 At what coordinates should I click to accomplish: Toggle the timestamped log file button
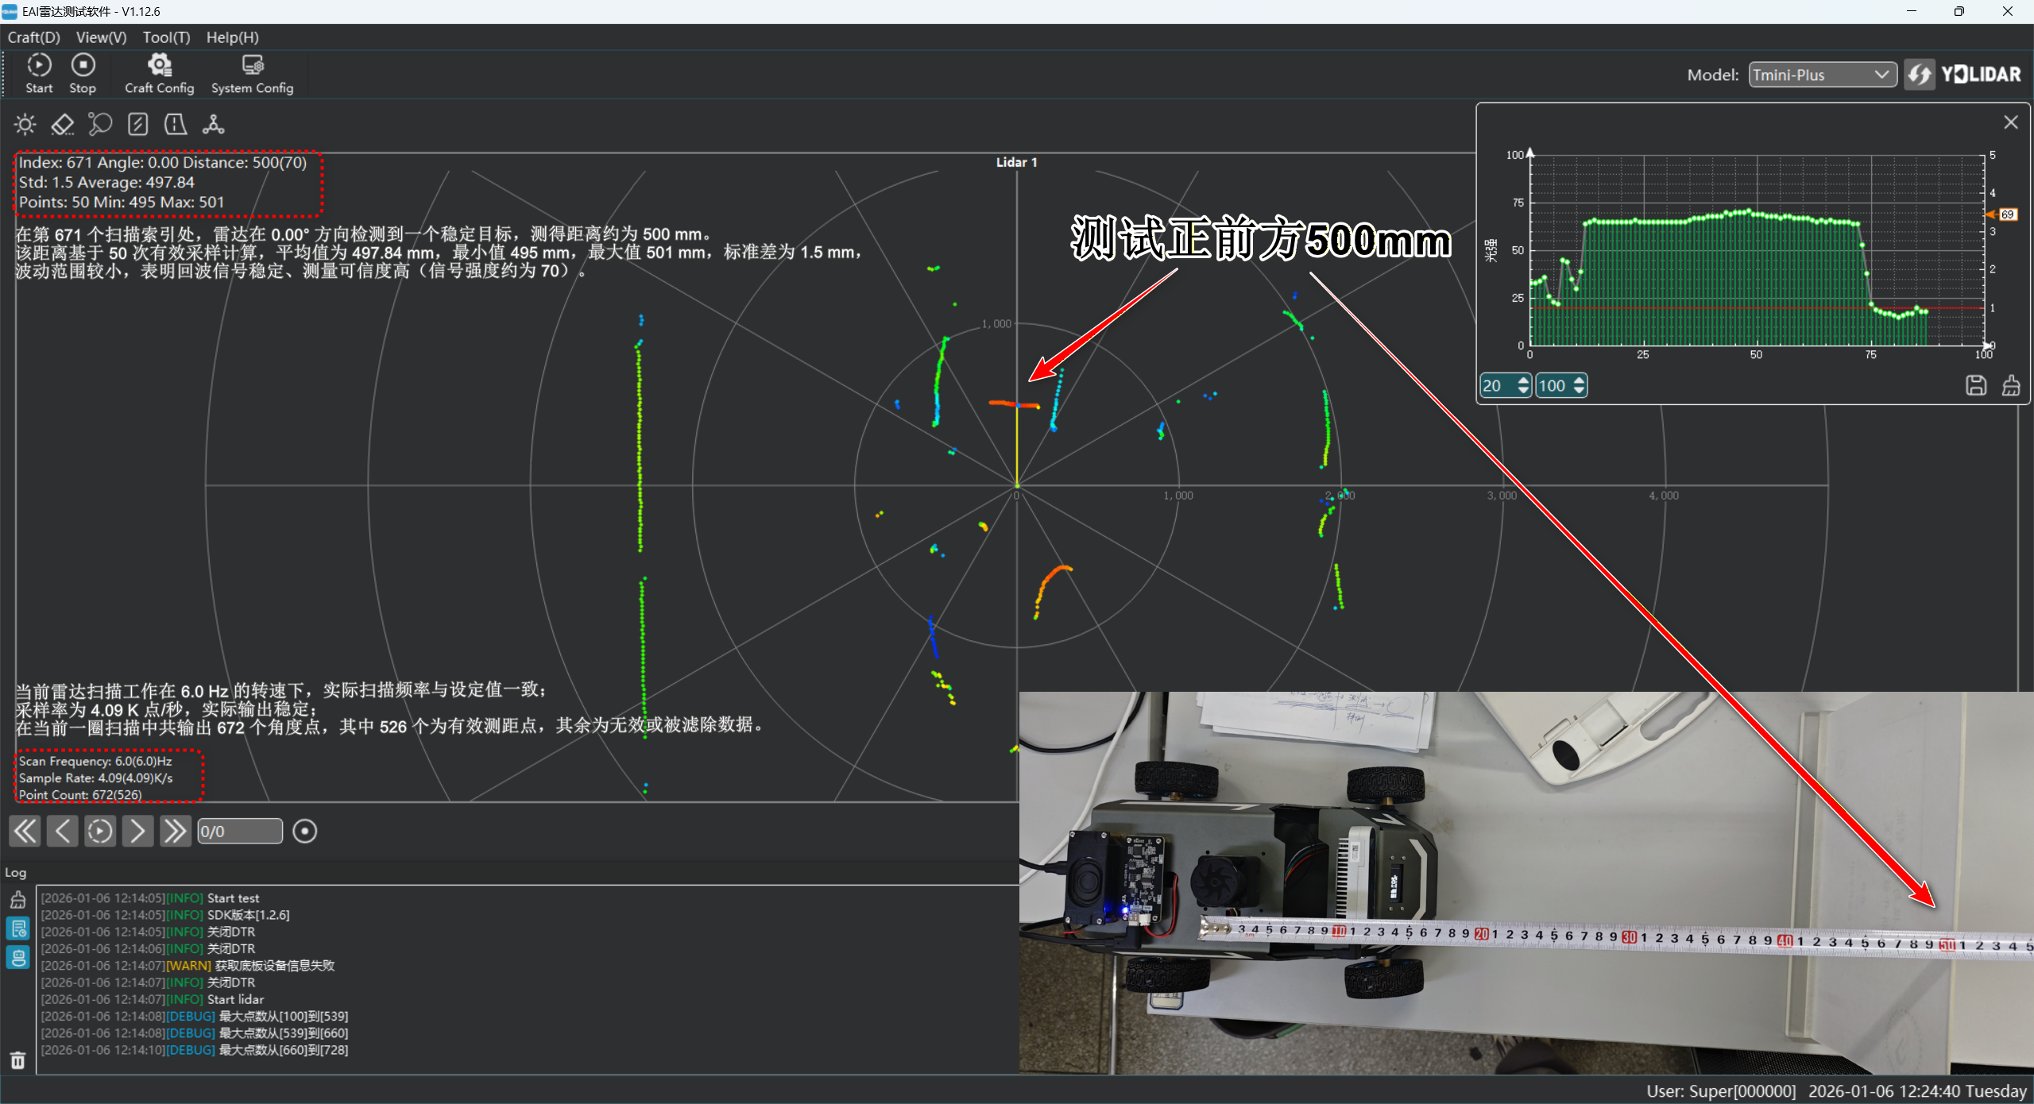pyautogui.click(x=17, y=928)
